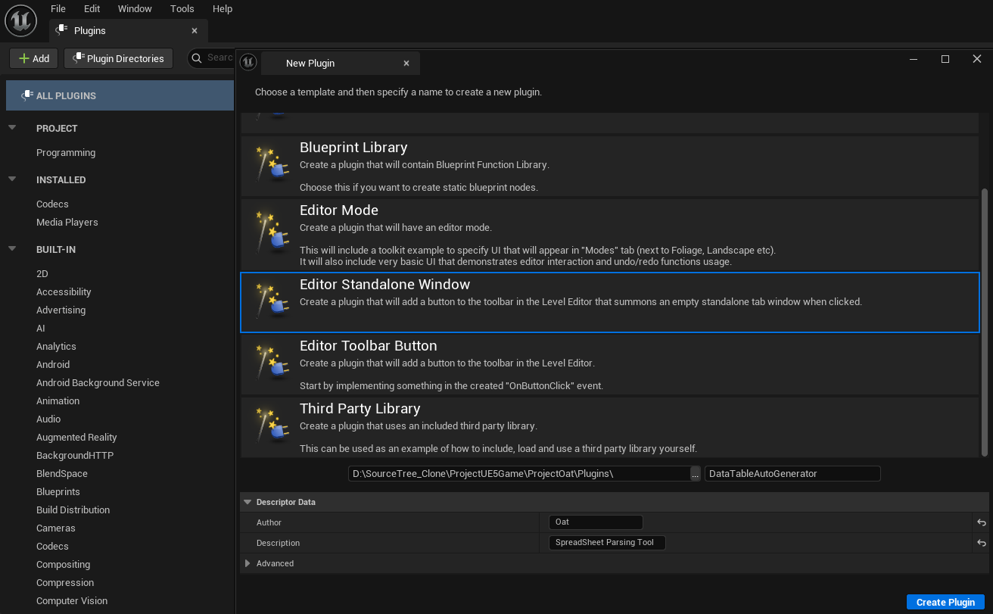
Task: Close the Plugins tab
Action: pyautogui.click(x=195, y=31)
